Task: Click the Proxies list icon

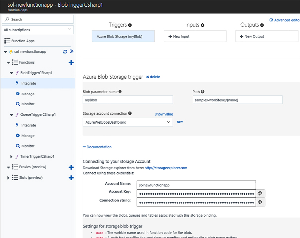Action: pos(15,167)
